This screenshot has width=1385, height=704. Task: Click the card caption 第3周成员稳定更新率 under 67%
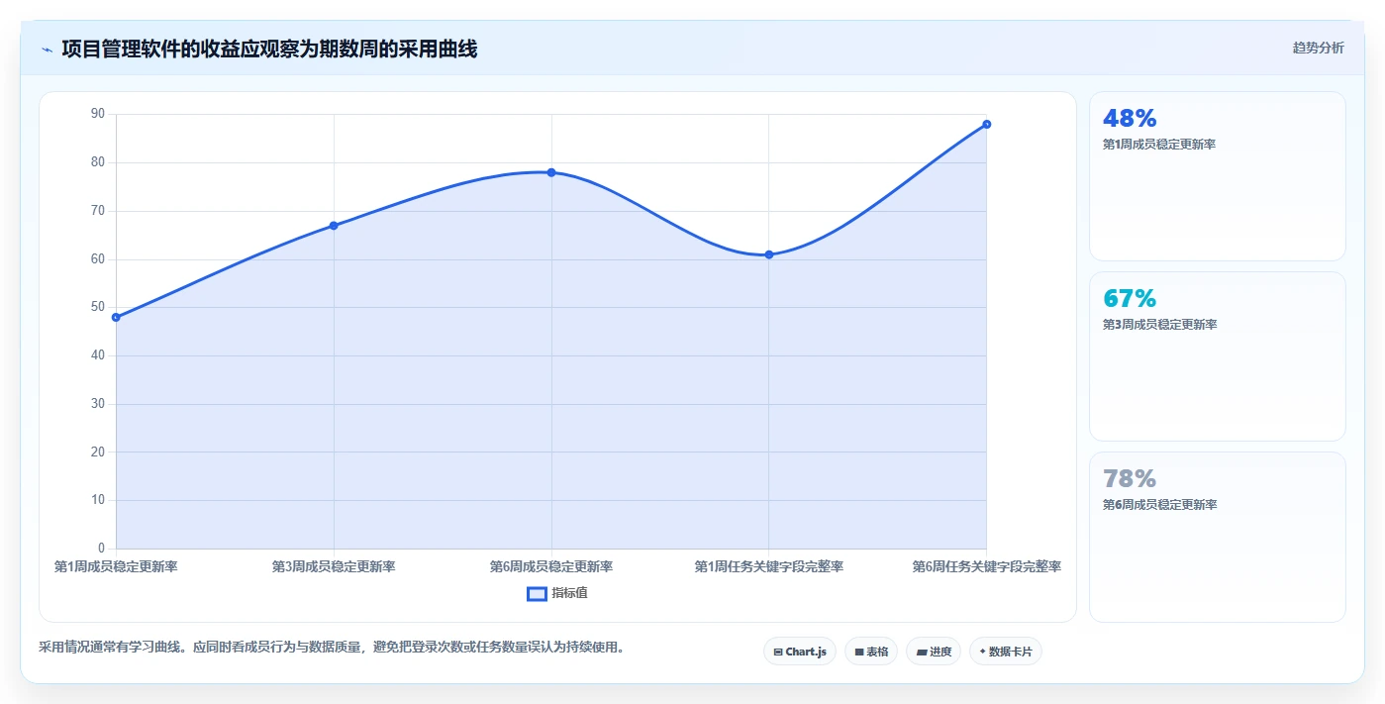point(1159,325)
